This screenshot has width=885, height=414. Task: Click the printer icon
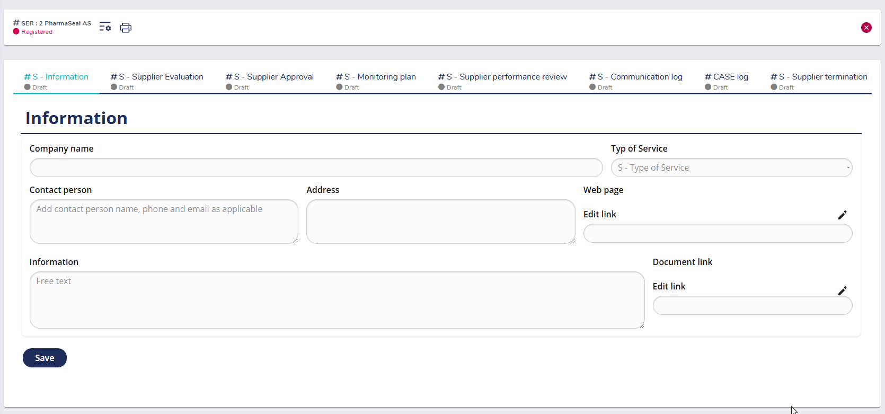click(x=126, y=28)
